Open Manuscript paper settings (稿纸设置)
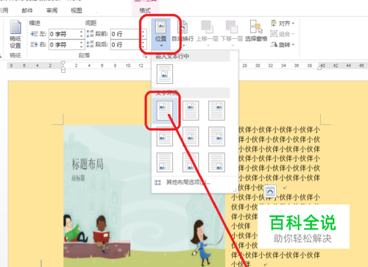Screen dimensions: 368x267 pos(15,35)
